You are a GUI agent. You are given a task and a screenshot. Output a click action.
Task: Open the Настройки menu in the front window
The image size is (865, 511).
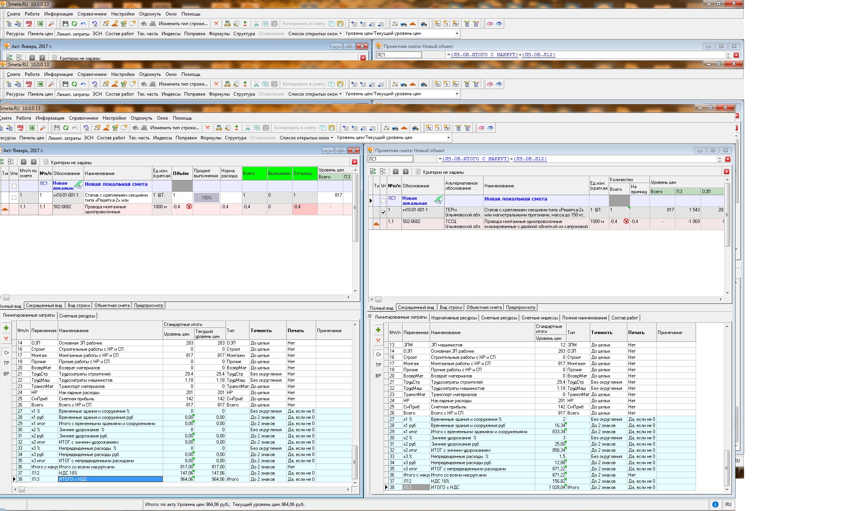click(x=114, y=118)
